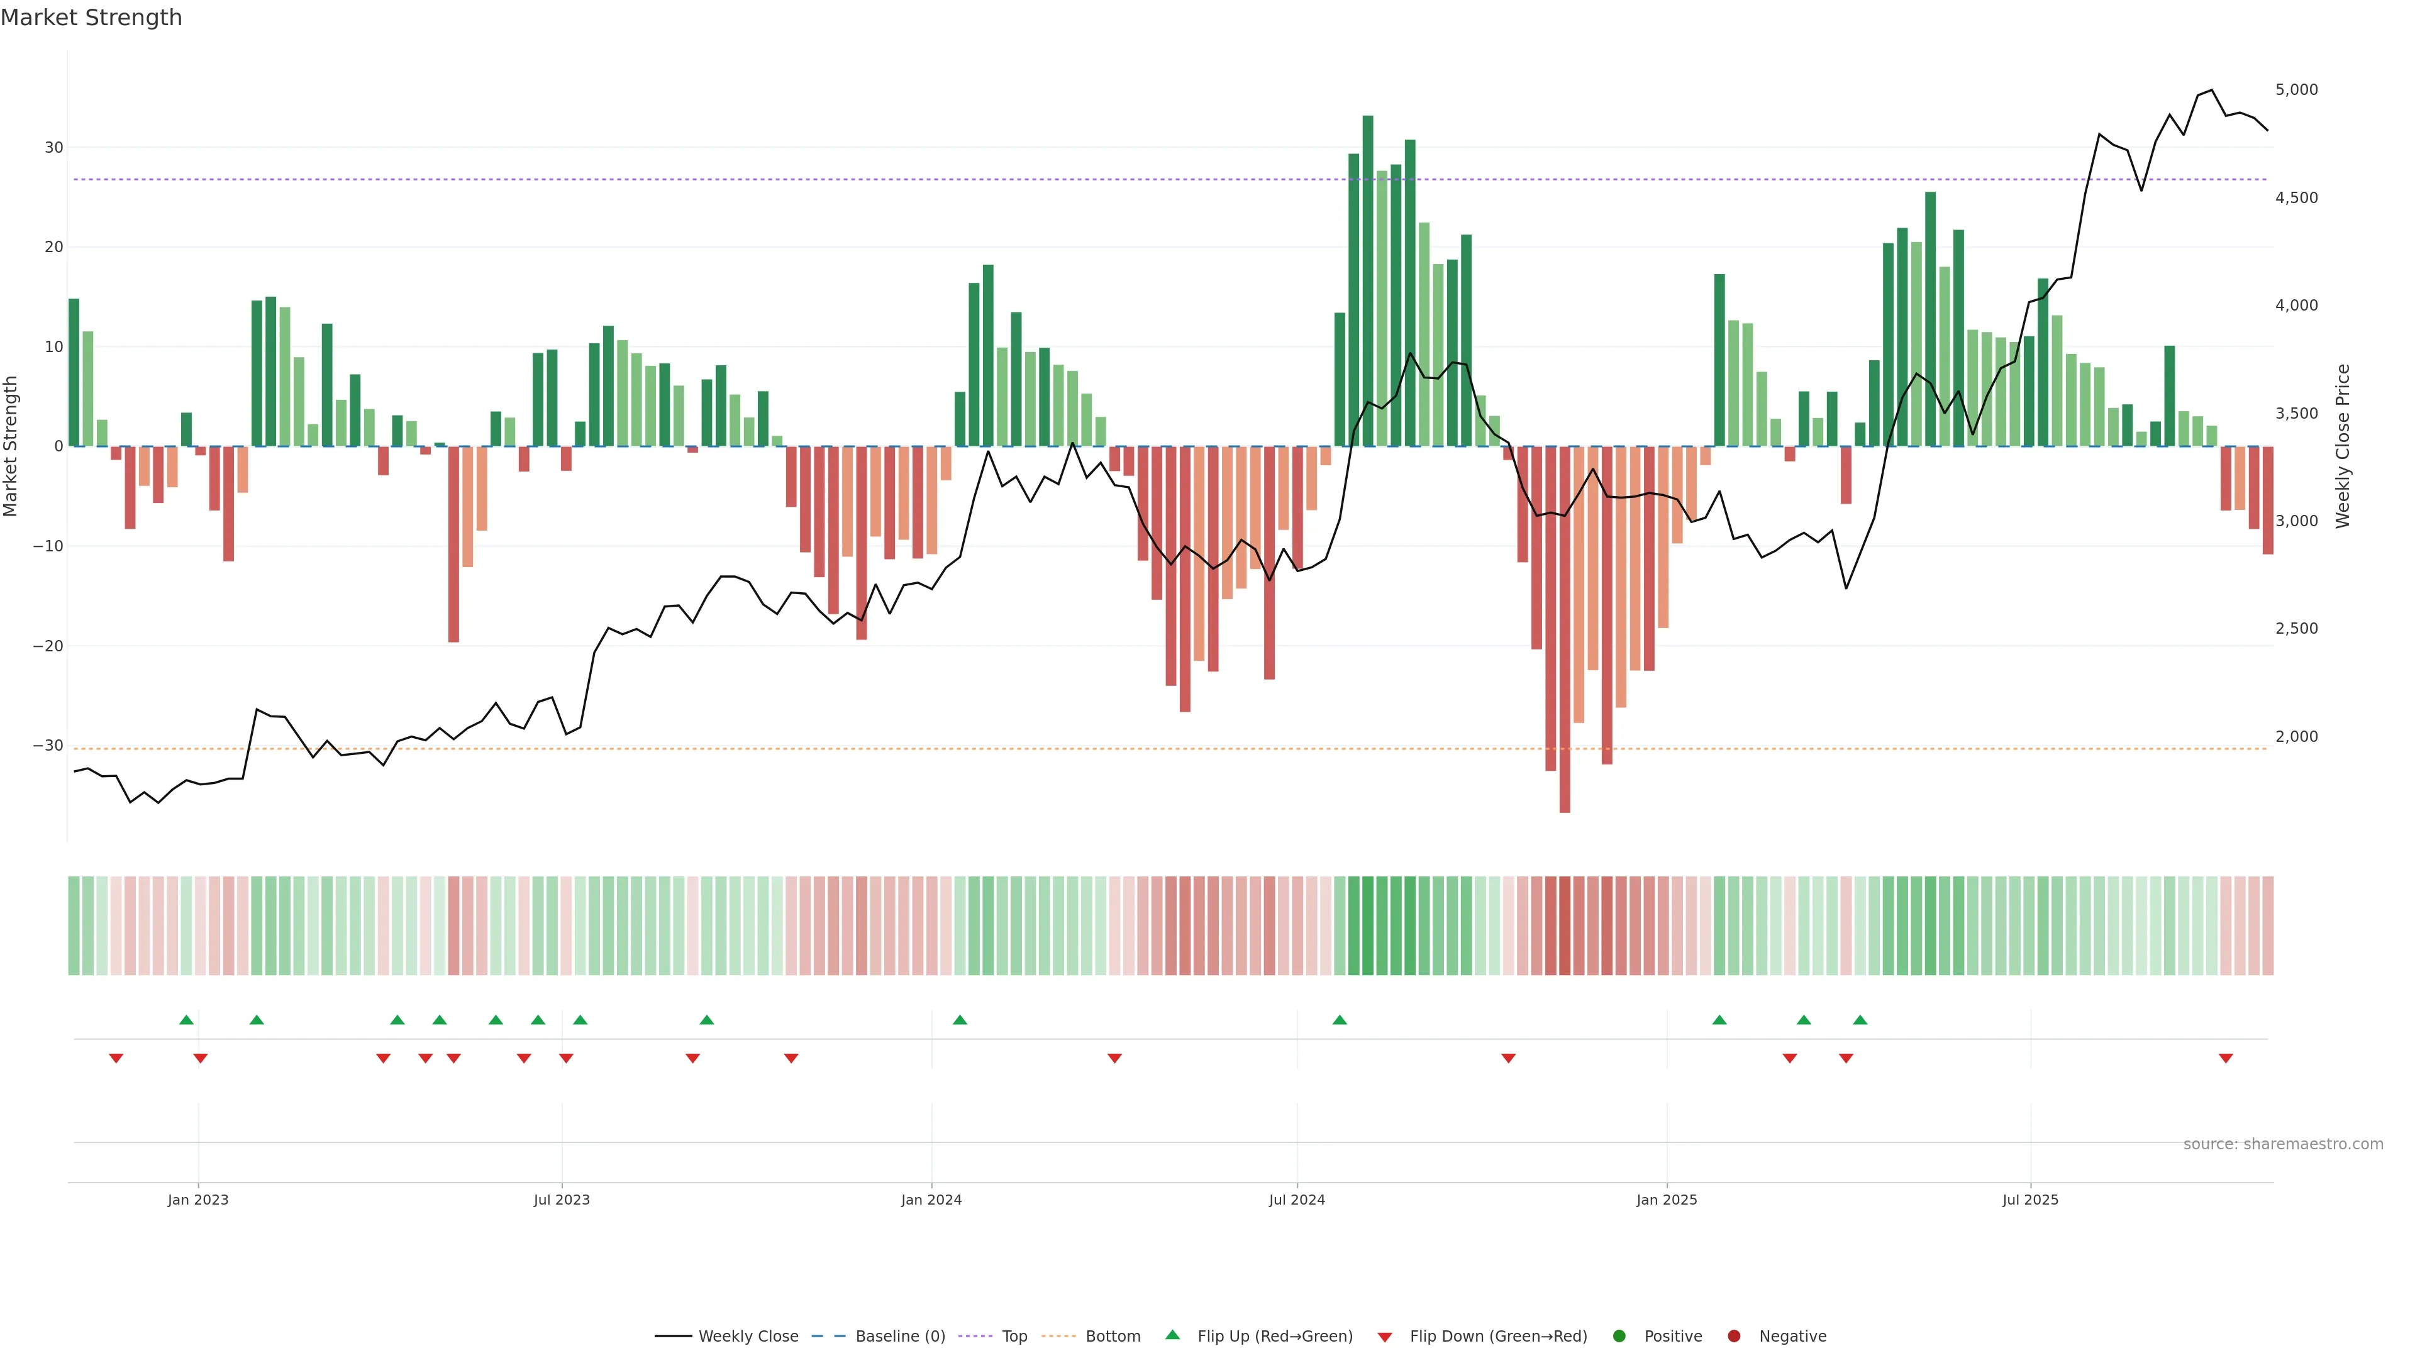Click the Positive green circle legend icon
Screen dimensions: 2415x1358
[x=1619, y=1337]
